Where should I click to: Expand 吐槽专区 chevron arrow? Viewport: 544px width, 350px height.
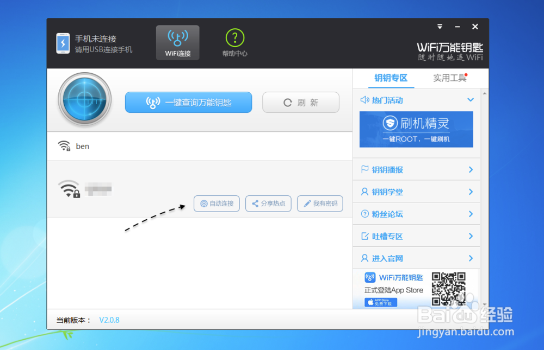tap(471, 236)
